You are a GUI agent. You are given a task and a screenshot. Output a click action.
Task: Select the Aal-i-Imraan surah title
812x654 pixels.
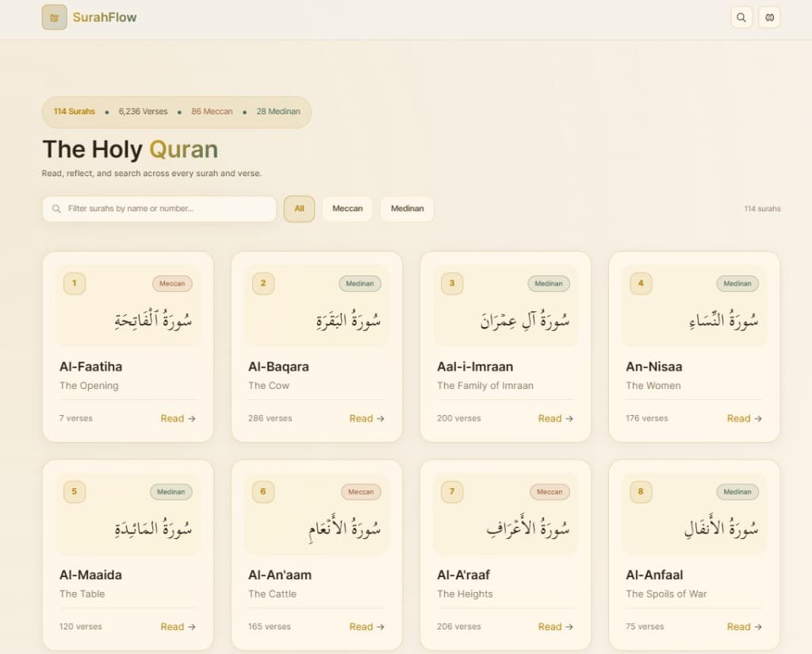[476, 367]
